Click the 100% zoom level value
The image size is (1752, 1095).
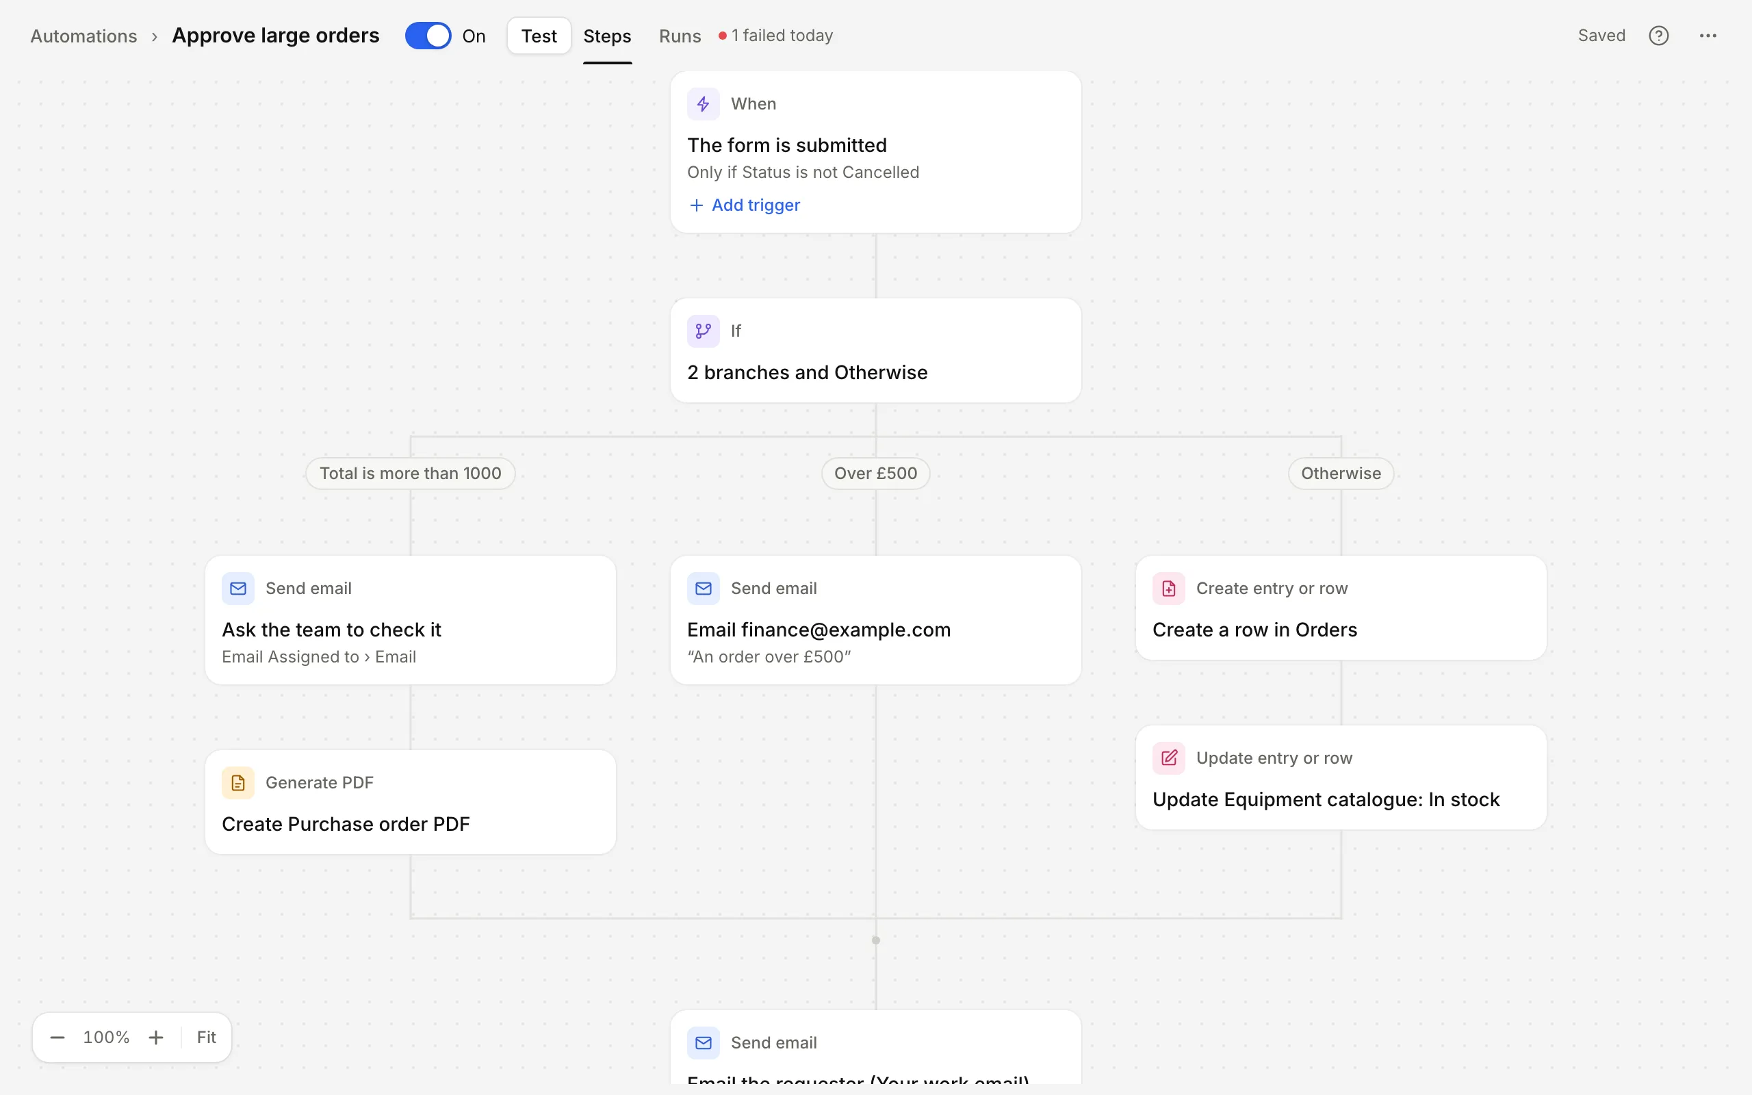[x=107, y=1038]
